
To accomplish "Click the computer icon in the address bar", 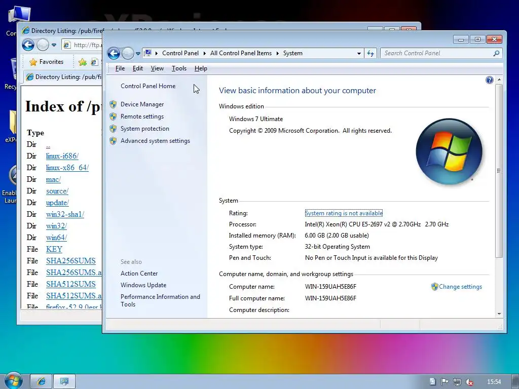I will 148,53.
